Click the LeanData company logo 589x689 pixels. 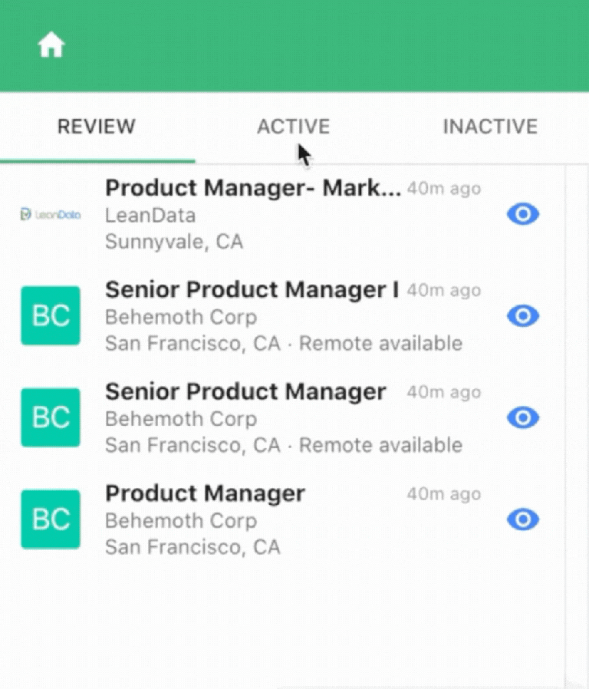51,215
